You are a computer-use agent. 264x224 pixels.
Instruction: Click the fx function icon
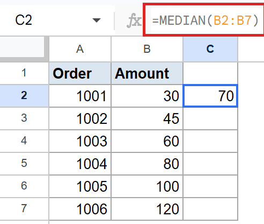coord(134,20)
